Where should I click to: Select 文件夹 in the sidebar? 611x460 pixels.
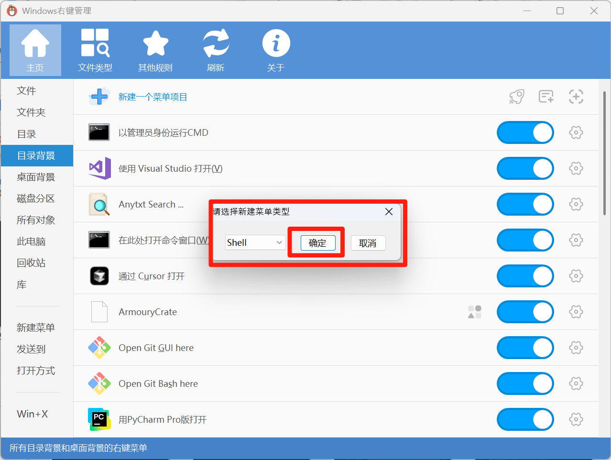coord(31,112)
